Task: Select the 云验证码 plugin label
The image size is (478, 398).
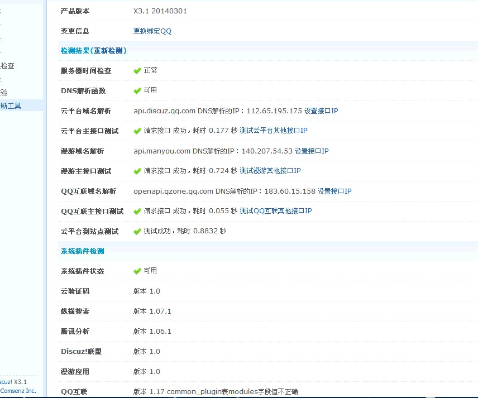Action: (x=75, y=291)
